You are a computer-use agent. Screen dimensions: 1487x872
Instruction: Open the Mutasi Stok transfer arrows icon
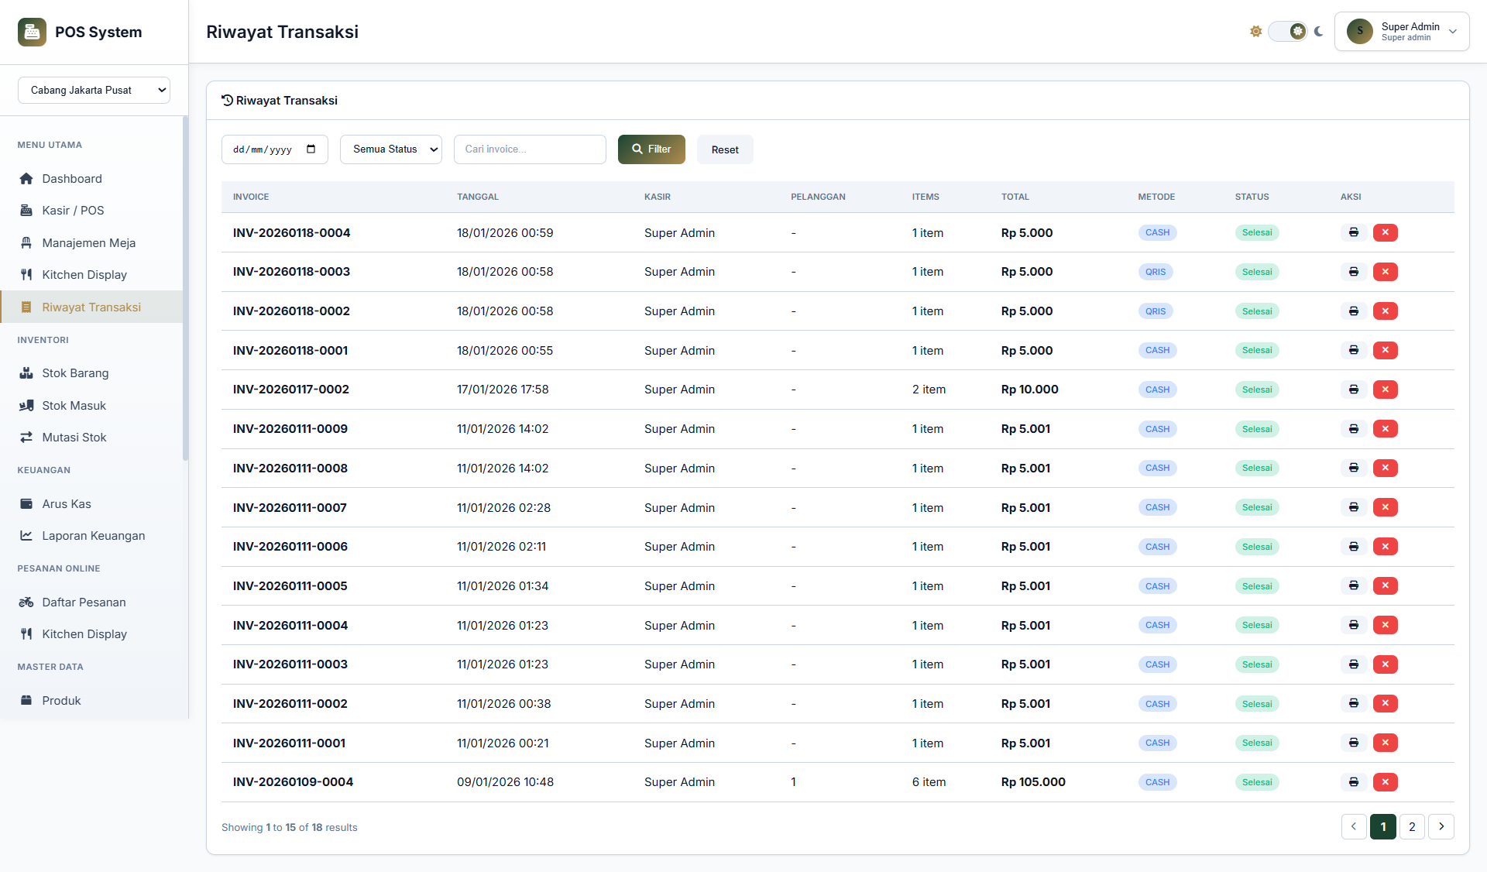point(27,437)
